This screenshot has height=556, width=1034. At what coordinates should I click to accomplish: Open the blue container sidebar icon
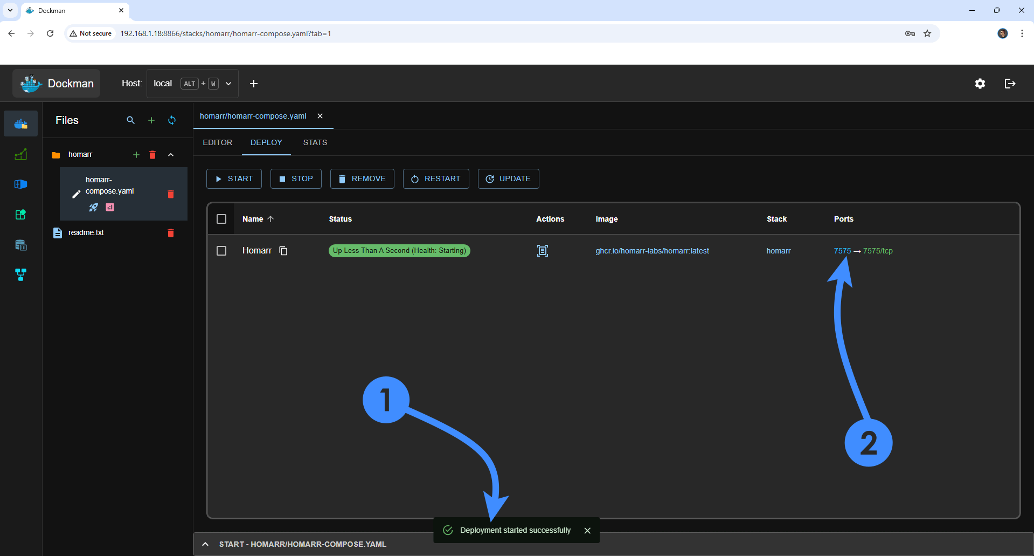point(21,184)
